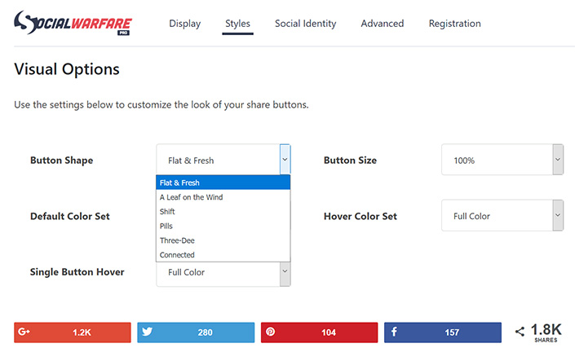Viewport: 575px width, 361px height.
Task: Switch to the Styles tab
Action: [237, 24]
